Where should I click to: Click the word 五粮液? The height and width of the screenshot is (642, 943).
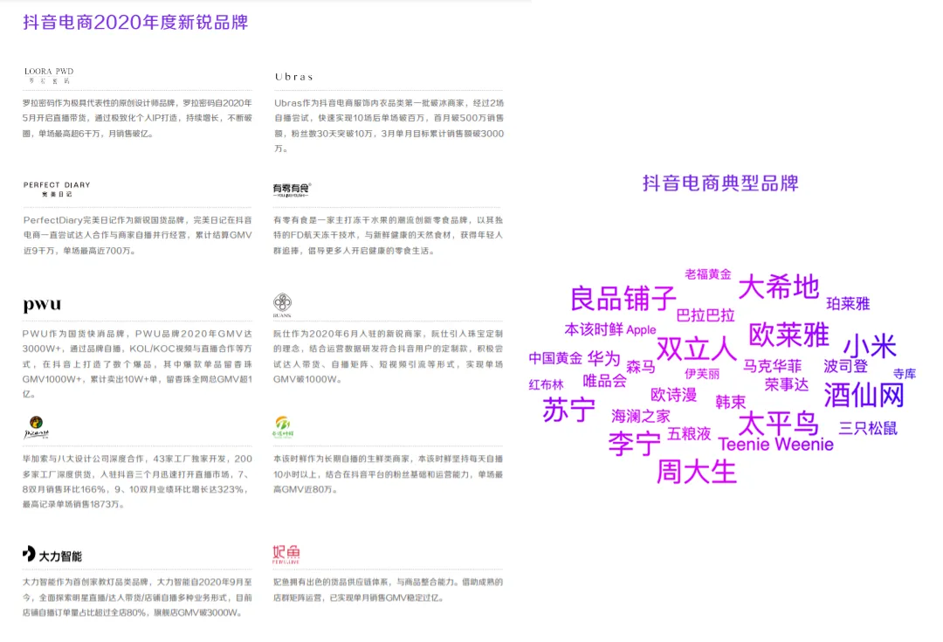689,434
